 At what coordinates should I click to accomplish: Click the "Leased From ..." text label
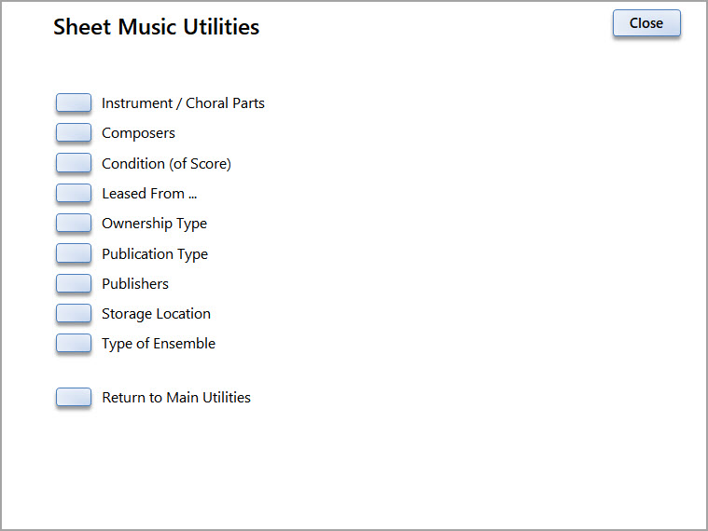tap(149, 194)
